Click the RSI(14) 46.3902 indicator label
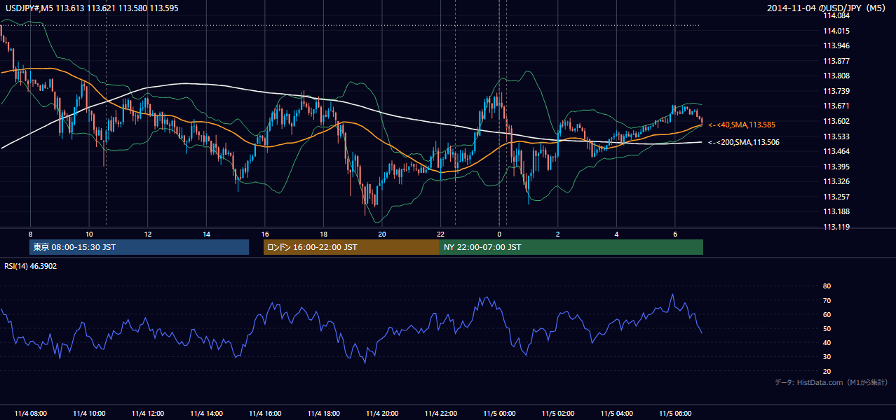Viewport: 896px width, 420px height. (x=31, y=266)
